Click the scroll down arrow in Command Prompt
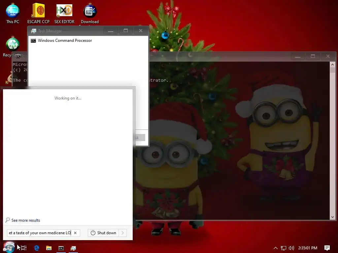Viewport: 338px width, 253px height. (x=332, y=217)
